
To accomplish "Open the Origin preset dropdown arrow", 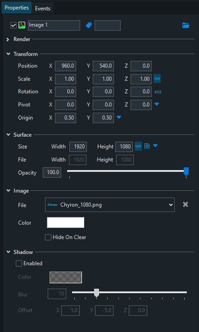I will (x=119, y=118).
